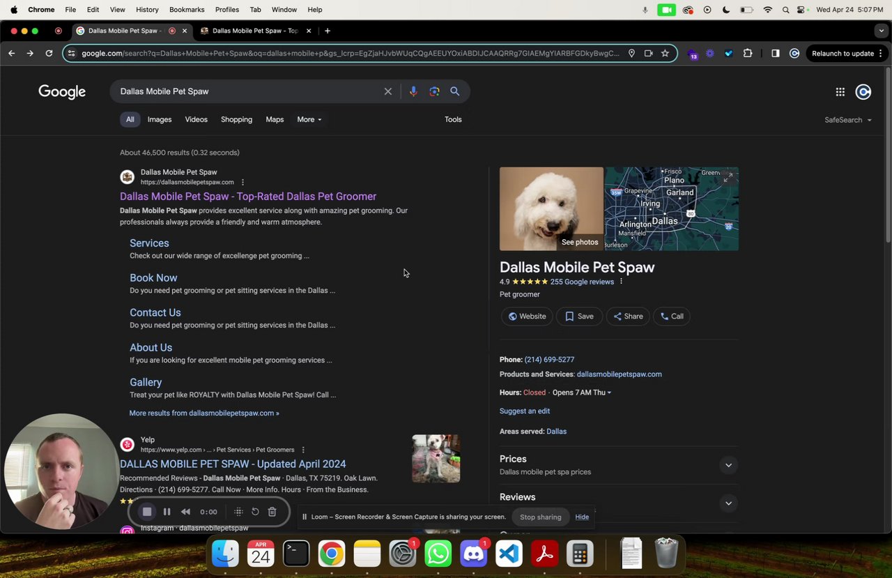This screenshot has width=892, height=578.
Task: Open more options next to Google reviews
Action: (x=621, y=282)
